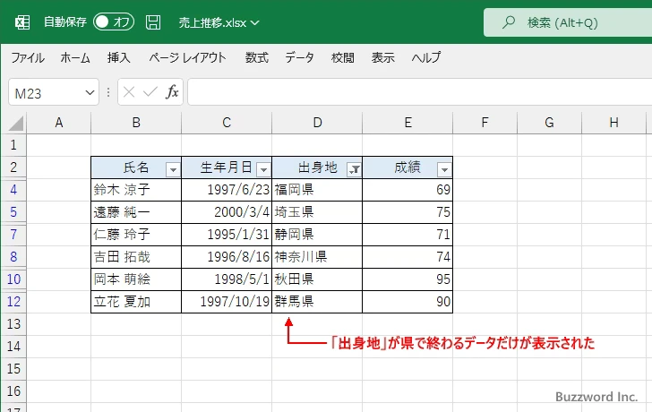
Task: Click the Cancel X formula icon
Action: pyautogui.click(x=129, y=92)
